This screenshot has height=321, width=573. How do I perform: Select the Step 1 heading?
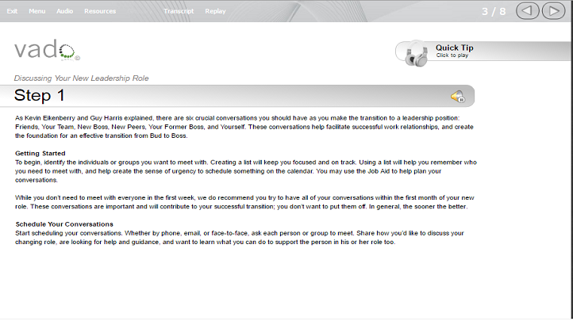(39, 96)
